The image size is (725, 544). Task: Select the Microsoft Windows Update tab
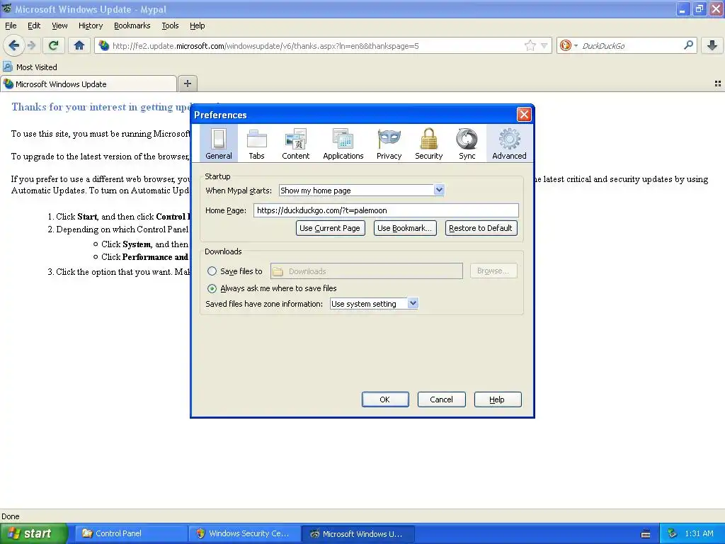[89, 84]
